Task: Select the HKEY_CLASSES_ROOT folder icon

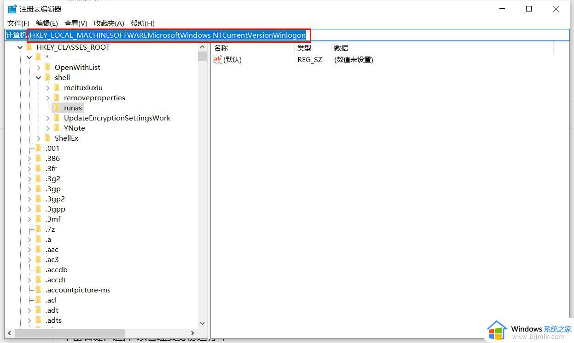Action: click(x=29, y=47)
